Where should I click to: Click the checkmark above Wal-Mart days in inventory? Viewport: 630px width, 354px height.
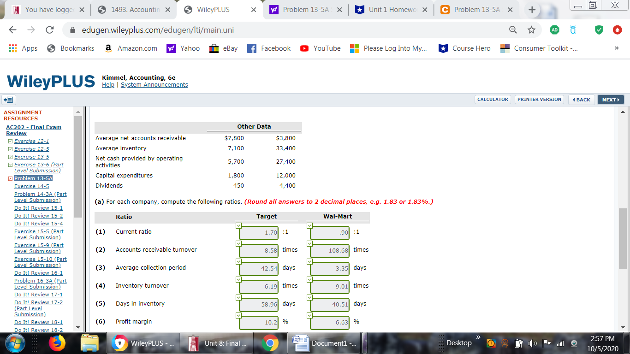click(x=309, y=297)
